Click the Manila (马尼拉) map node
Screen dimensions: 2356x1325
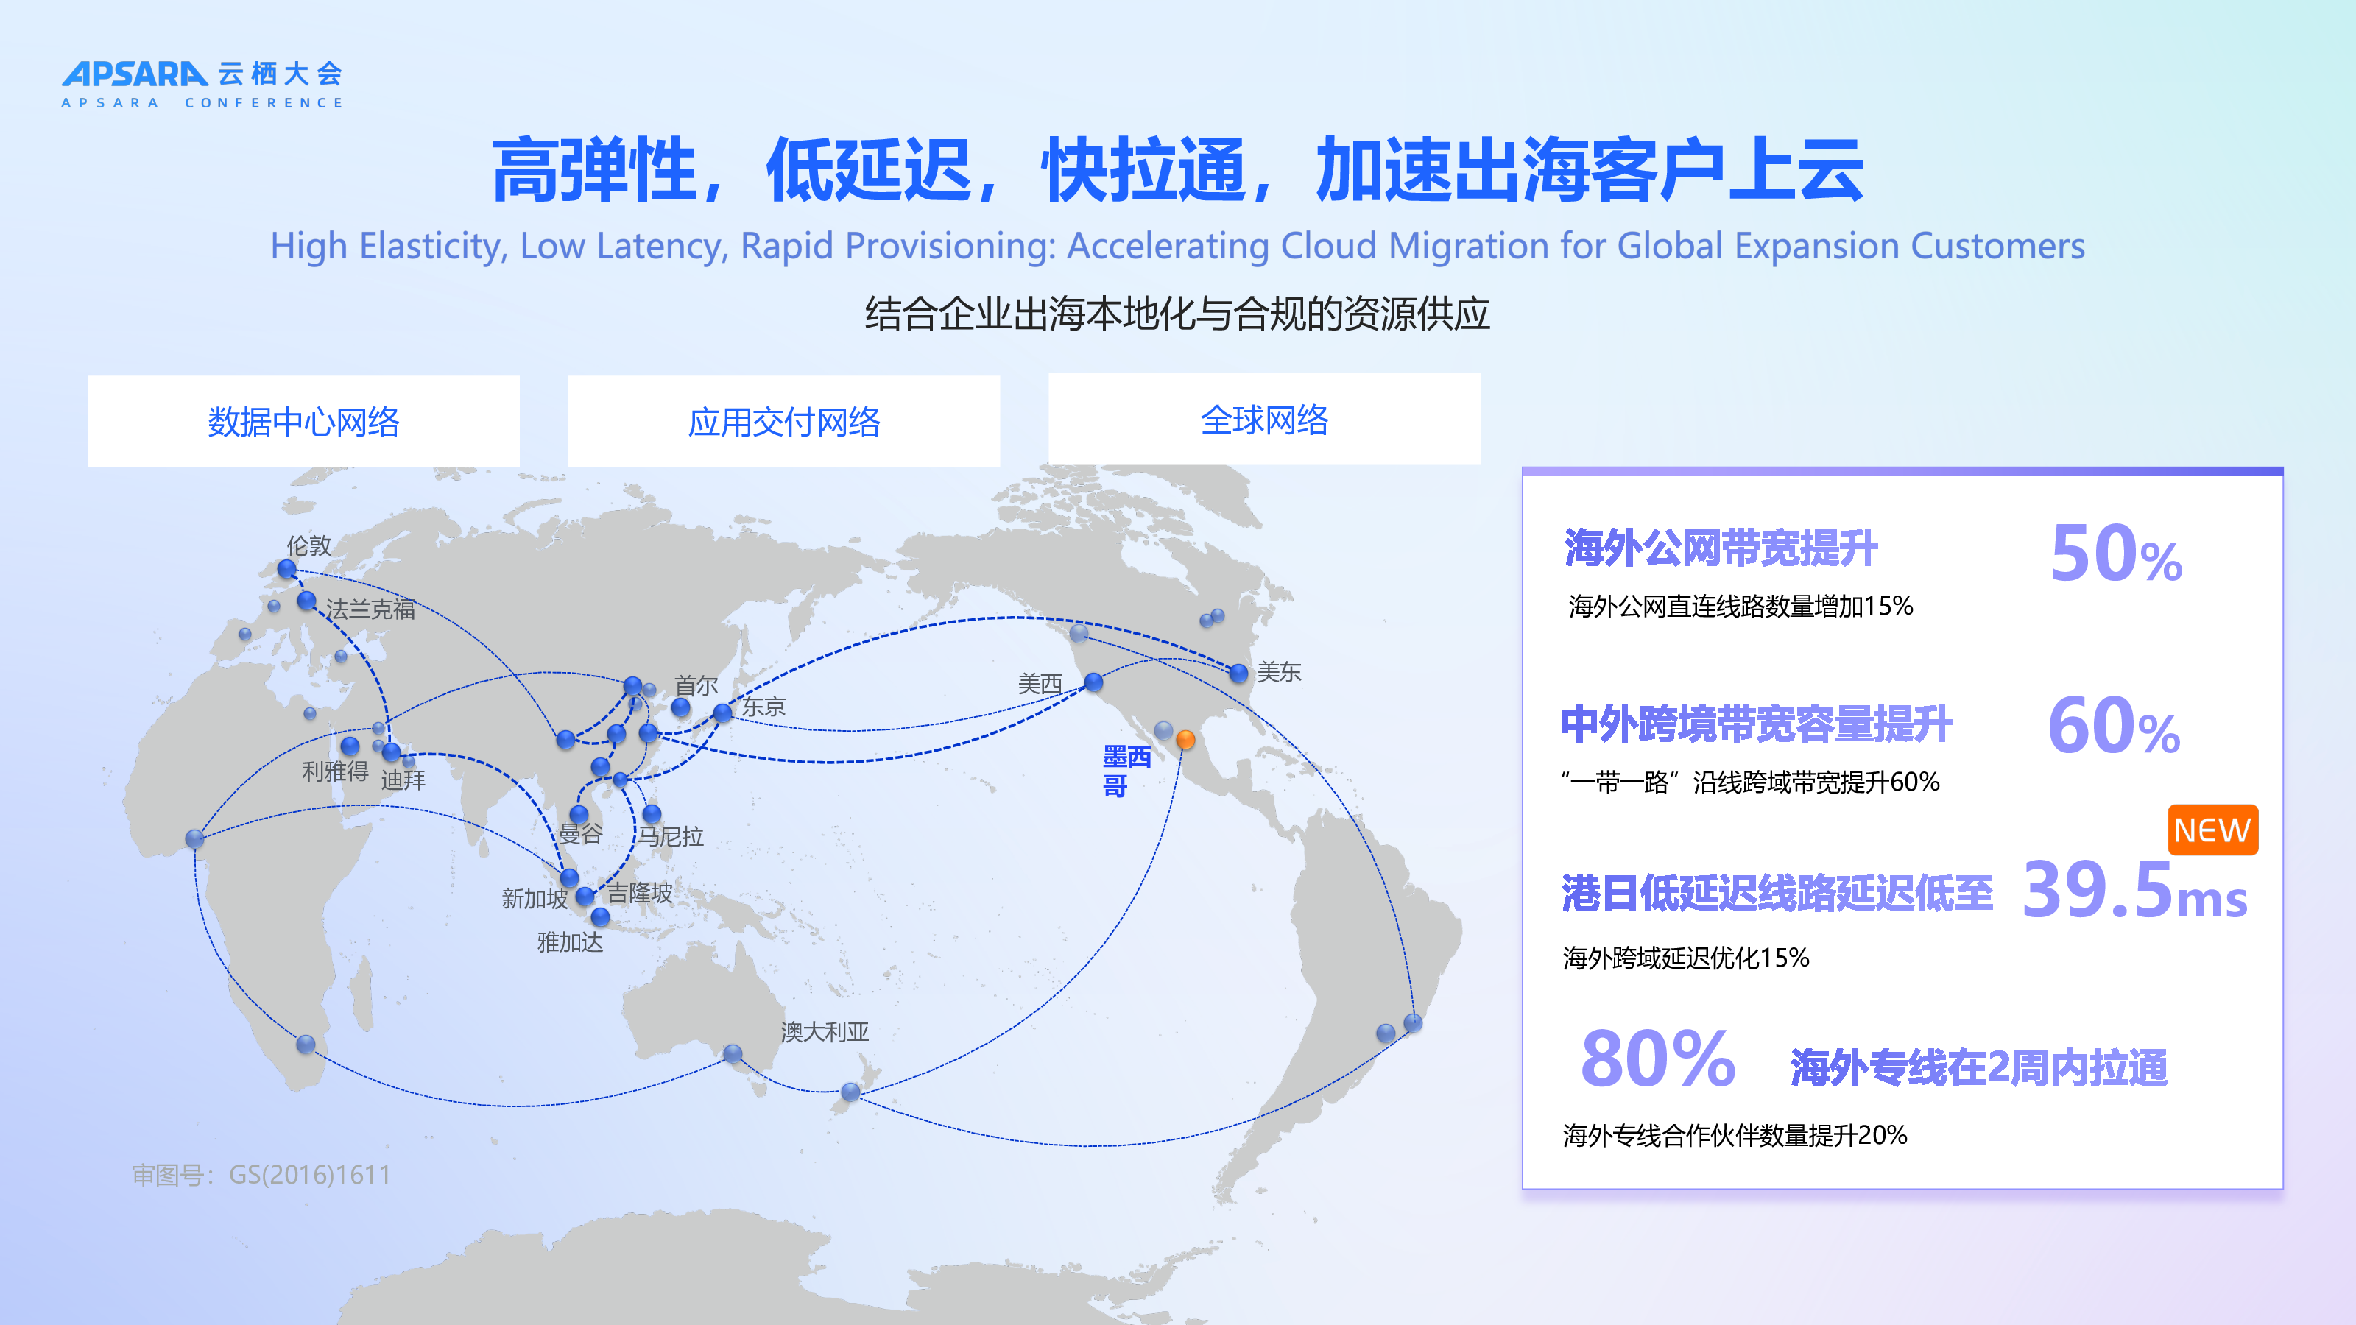[652, 813]
